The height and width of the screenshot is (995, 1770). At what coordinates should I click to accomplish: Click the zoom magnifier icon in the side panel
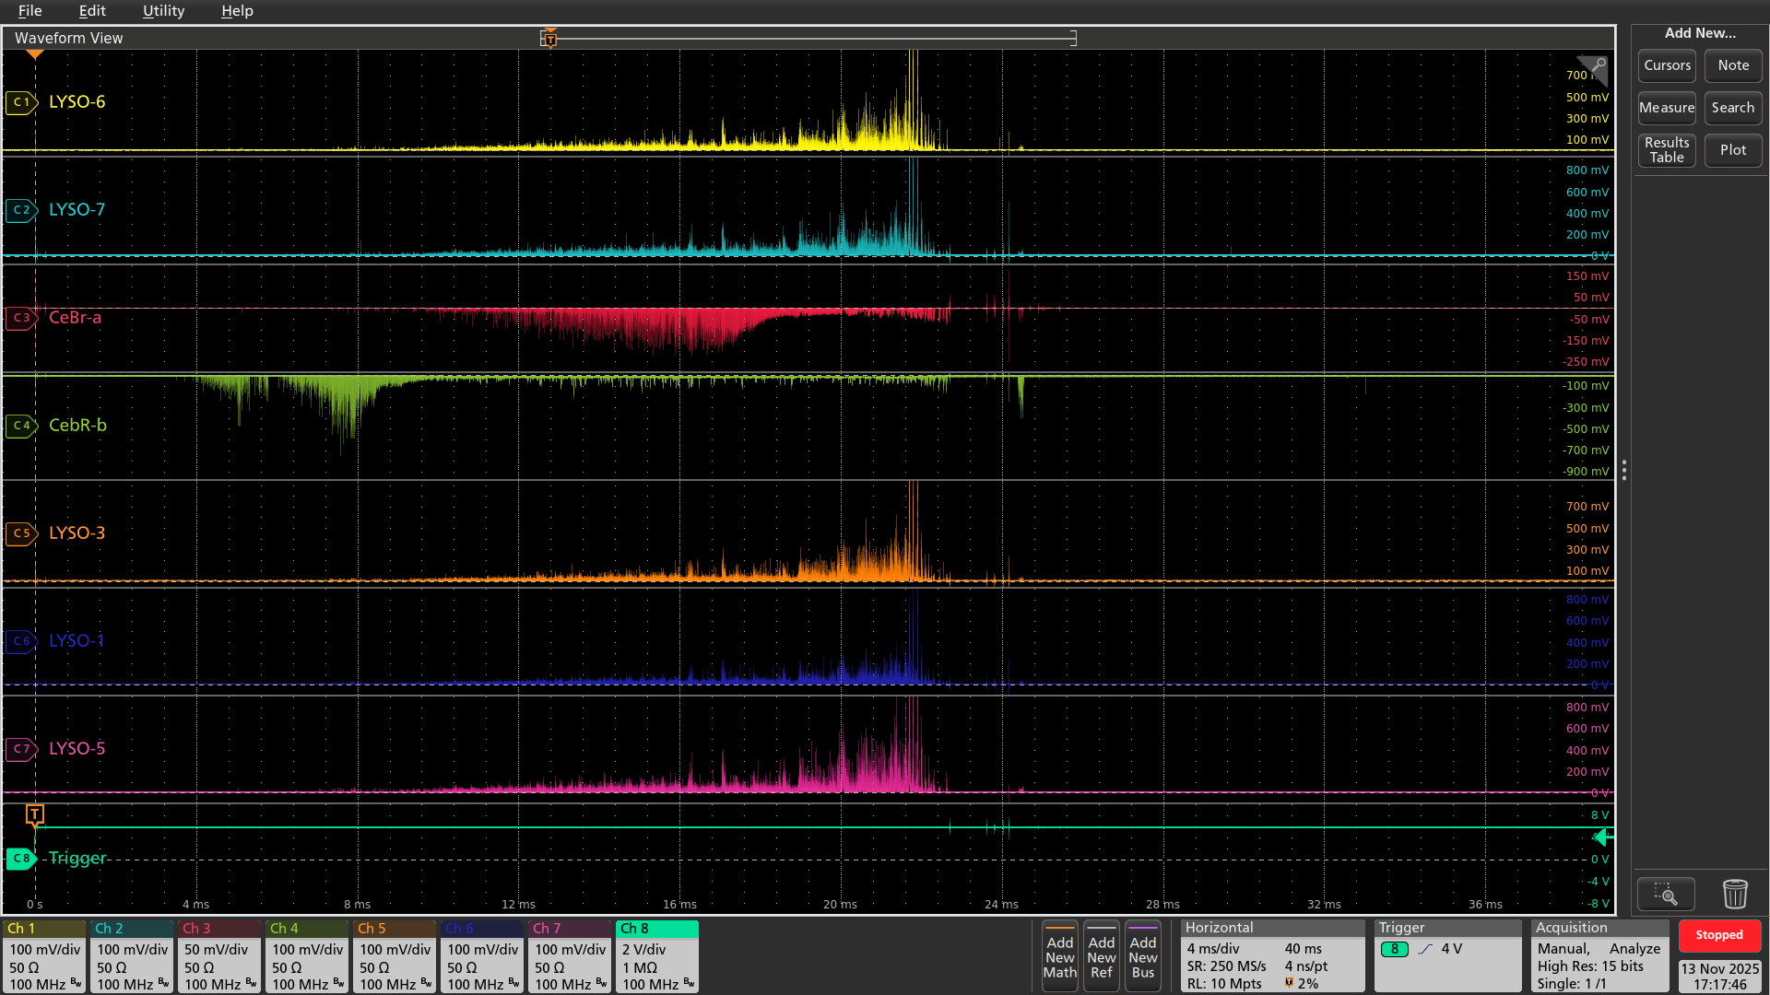1665,894
